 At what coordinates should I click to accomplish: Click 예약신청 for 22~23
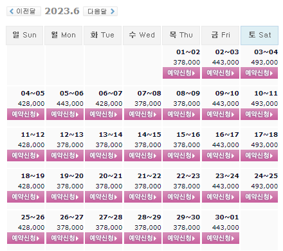(181, 197)
